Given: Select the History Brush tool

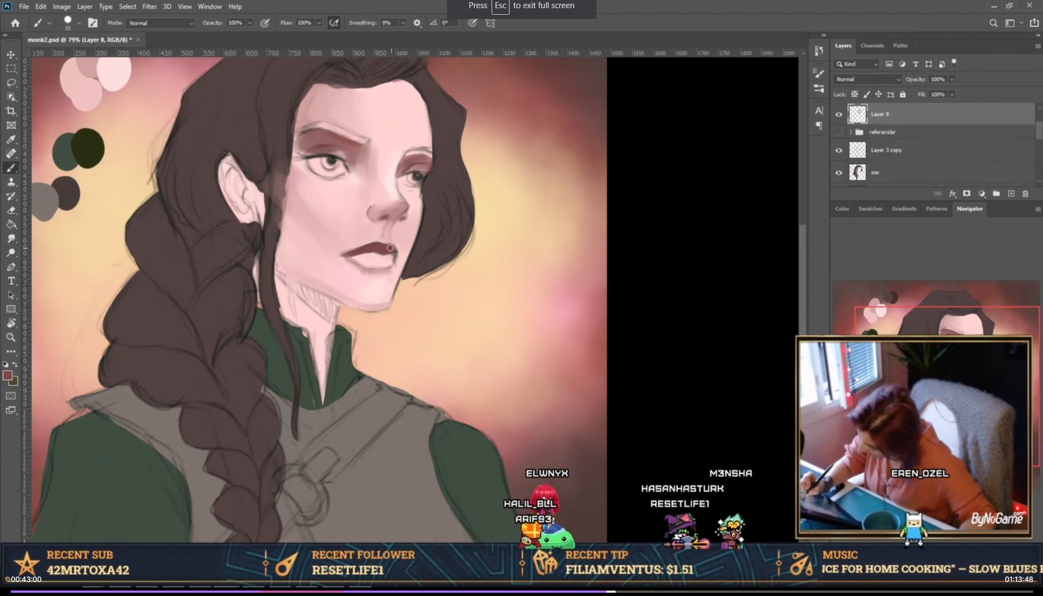Looking at the screenshot, I should click(11, 196).
